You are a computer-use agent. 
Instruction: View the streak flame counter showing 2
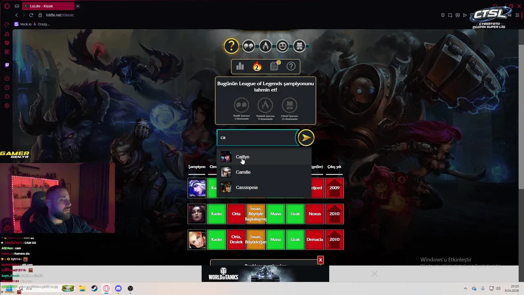[257, 66]
